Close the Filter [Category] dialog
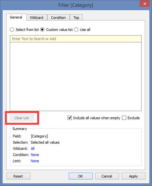 click(x=144, y=4)
